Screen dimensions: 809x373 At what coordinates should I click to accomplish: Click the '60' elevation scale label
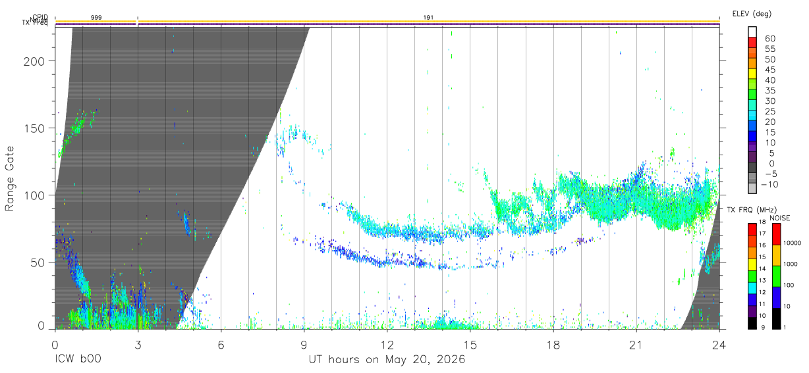point(769,39)
